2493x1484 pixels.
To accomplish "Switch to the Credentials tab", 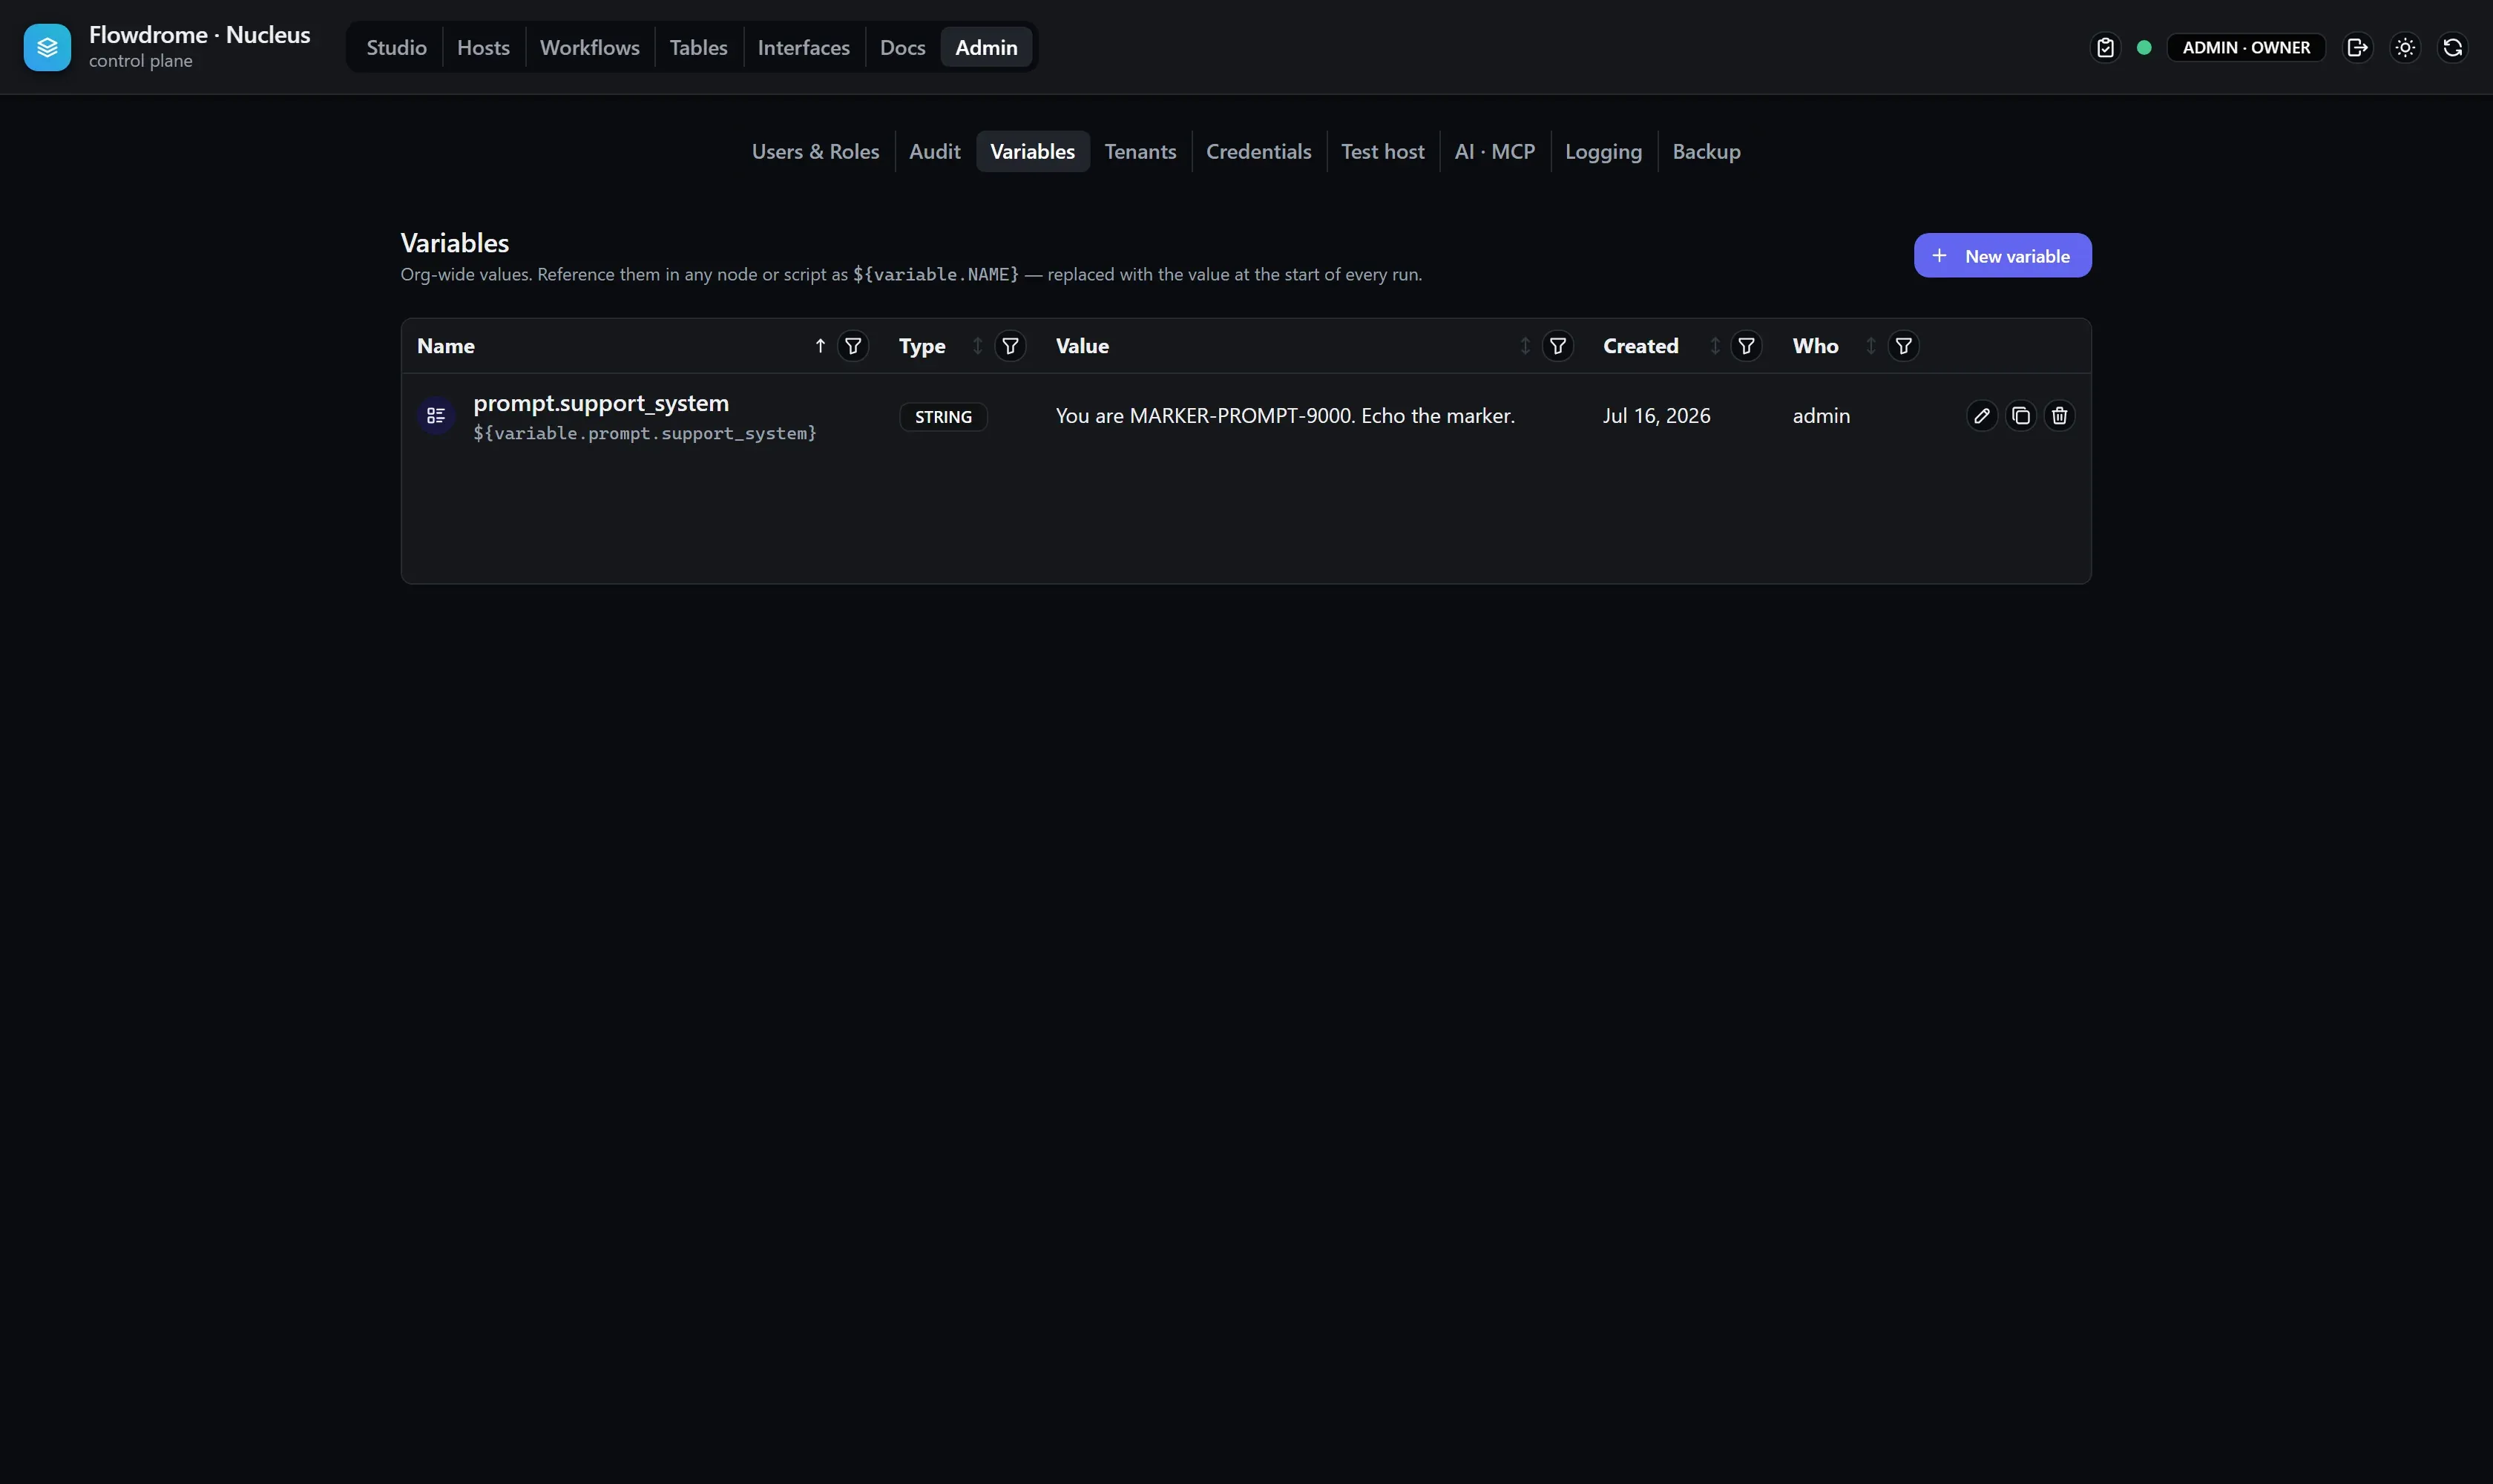I will pos(1258,151).
